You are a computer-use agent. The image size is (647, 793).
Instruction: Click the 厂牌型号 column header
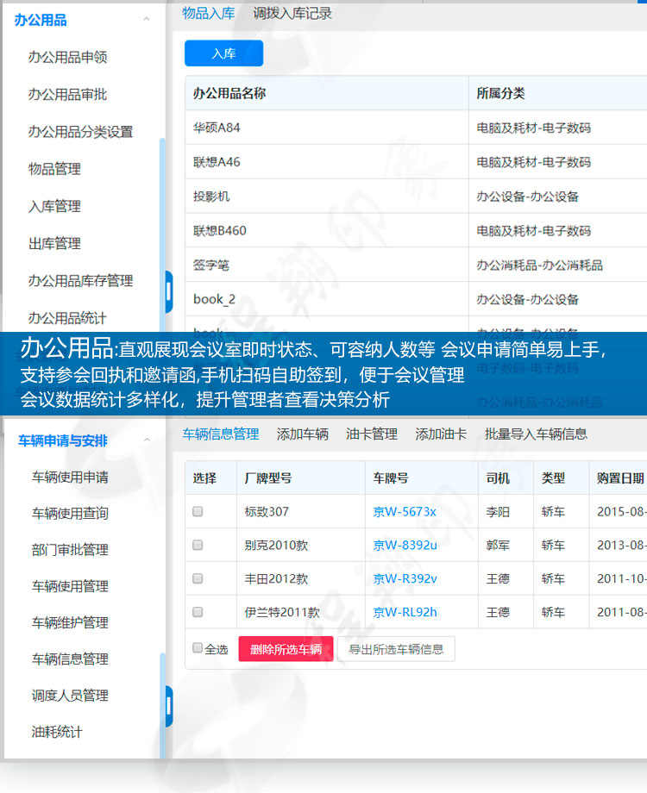301,478
